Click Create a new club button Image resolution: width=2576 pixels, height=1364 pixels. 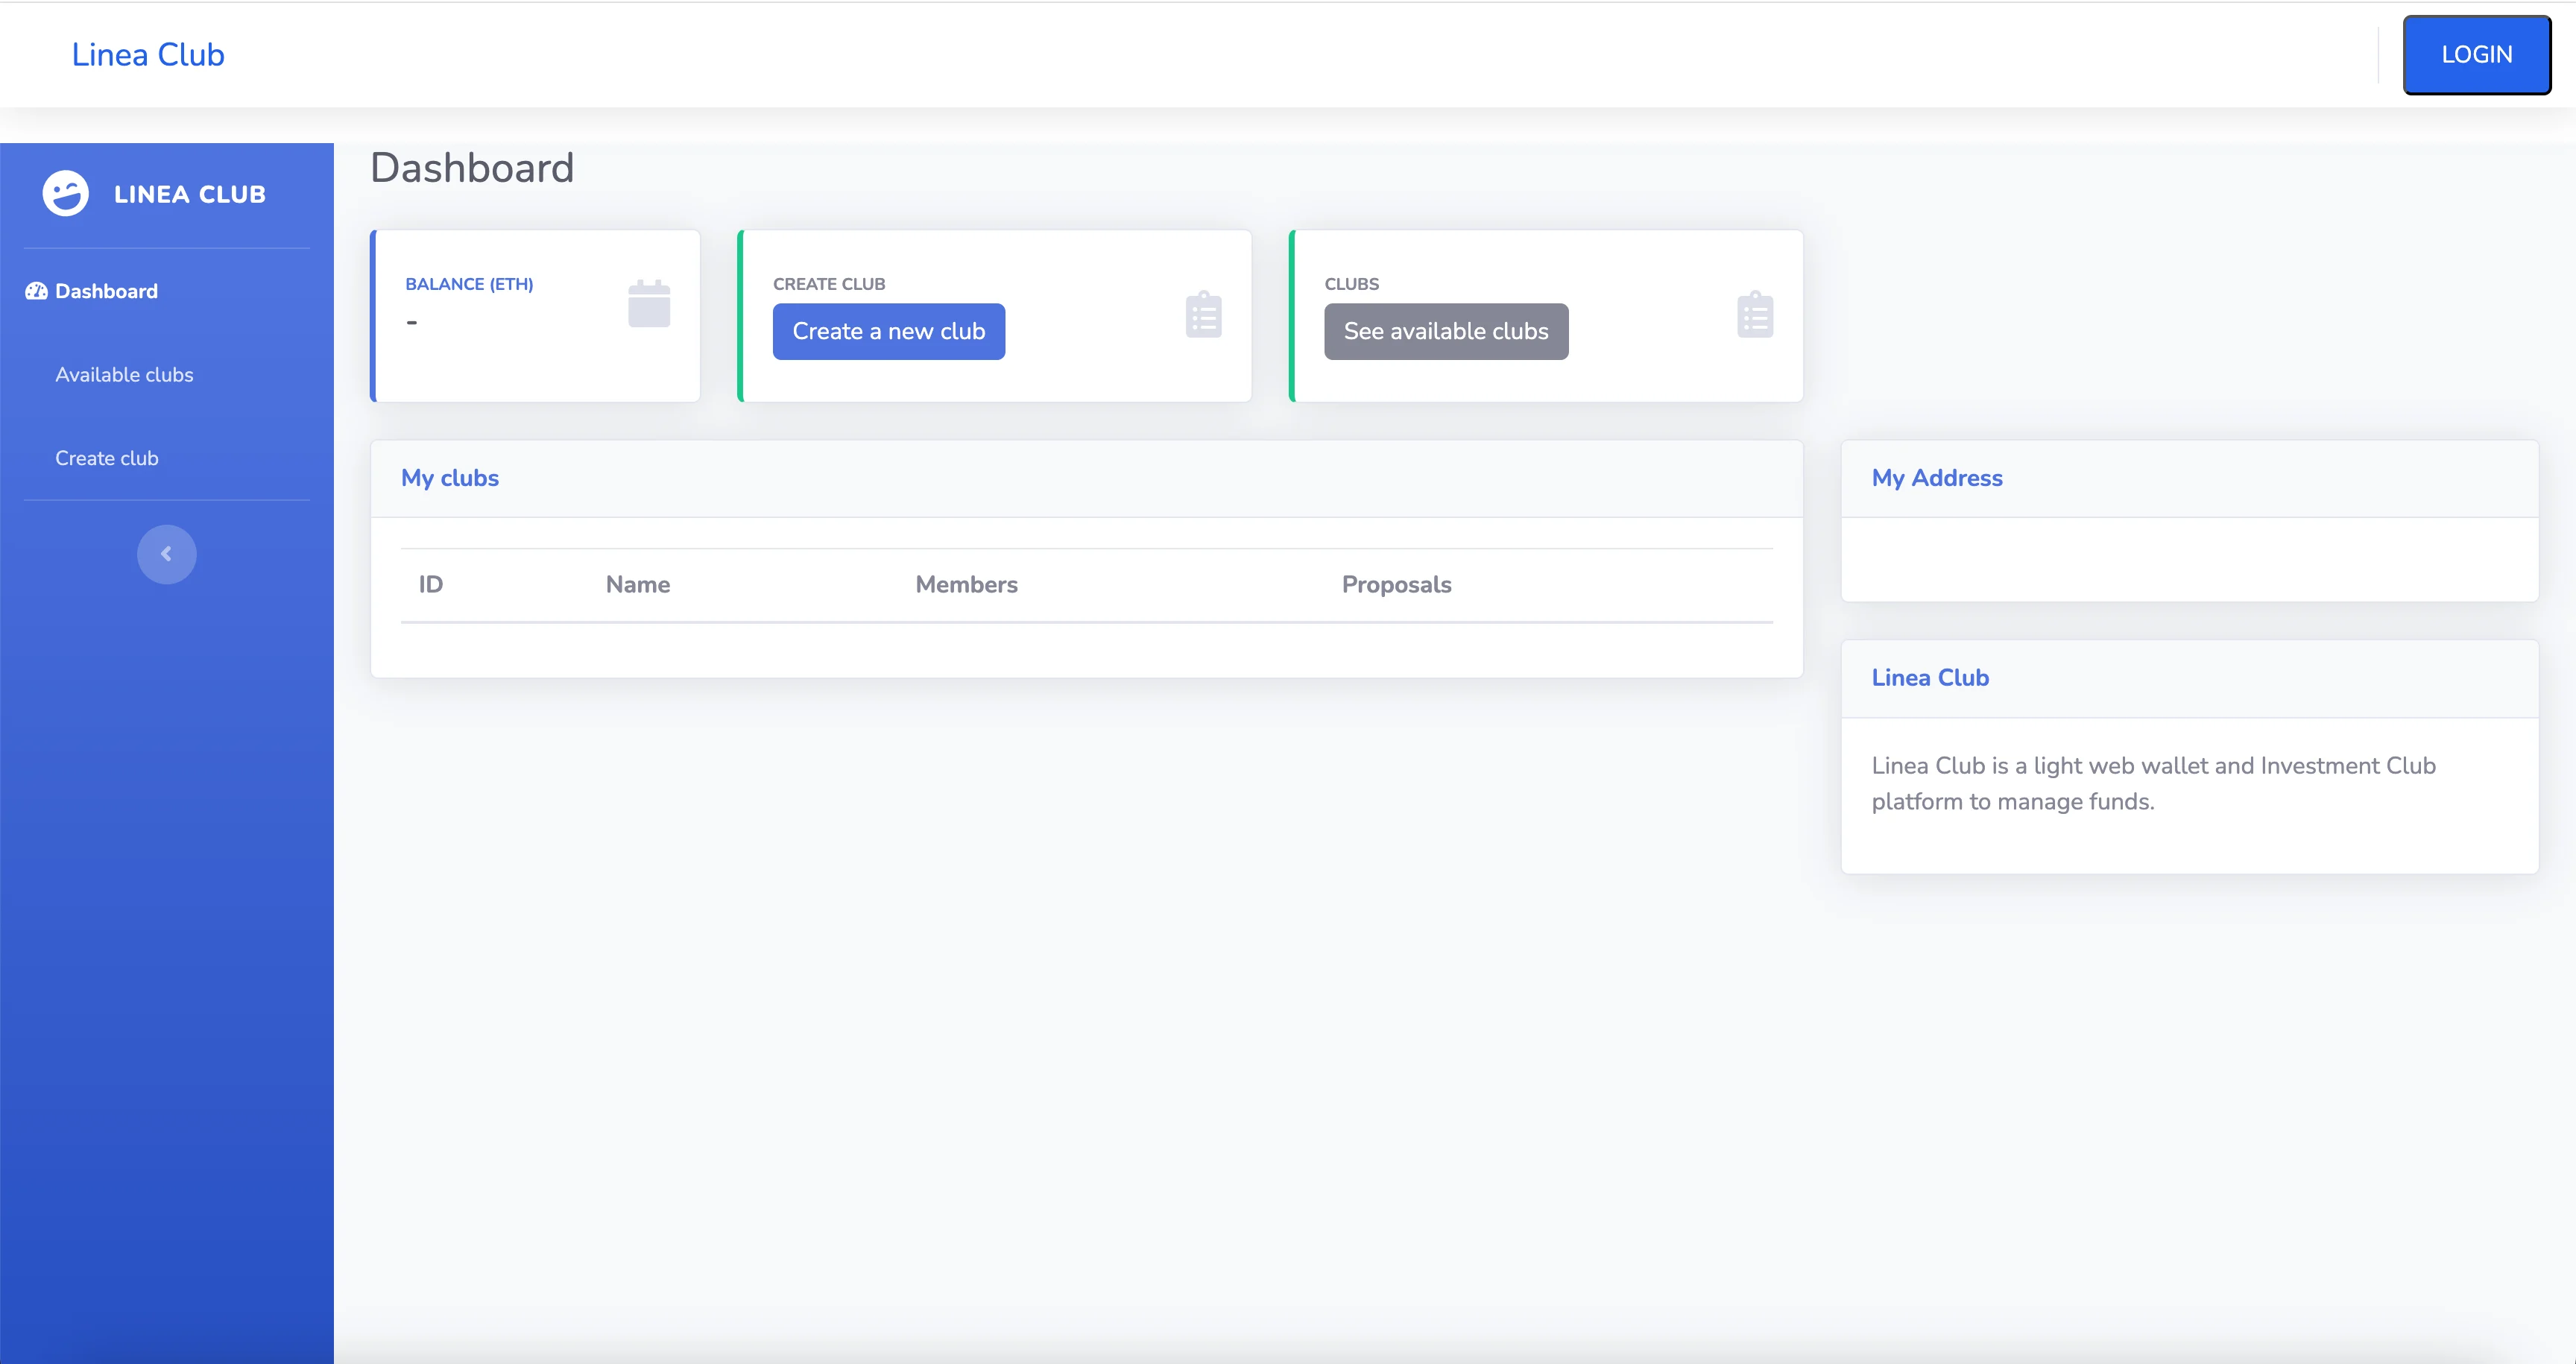click(x=888, y=331)
